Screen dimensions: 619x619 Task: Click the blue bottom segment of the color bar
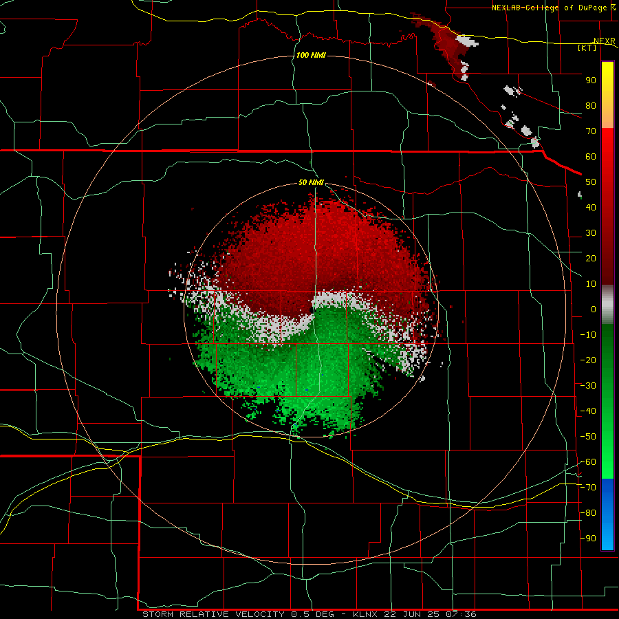coord(607,514)
